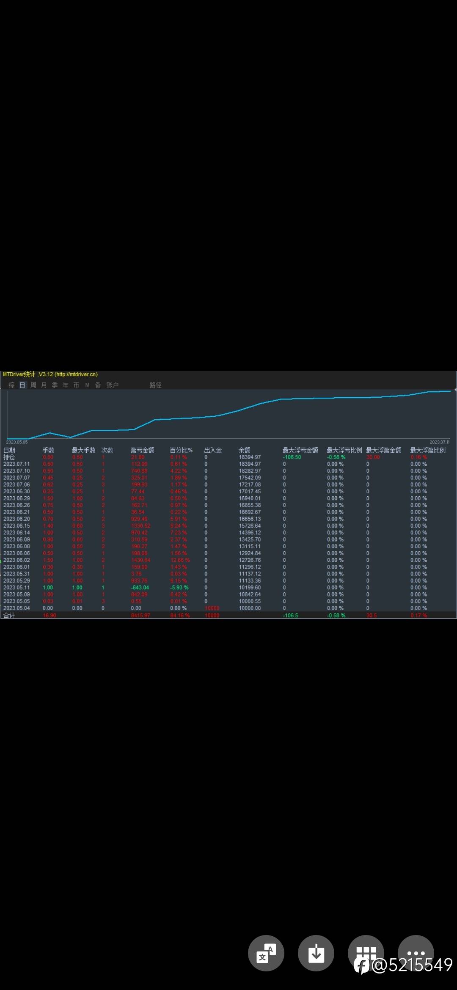Open the 账户 account tab
457x990 pixels.
(x=113, y=385)
